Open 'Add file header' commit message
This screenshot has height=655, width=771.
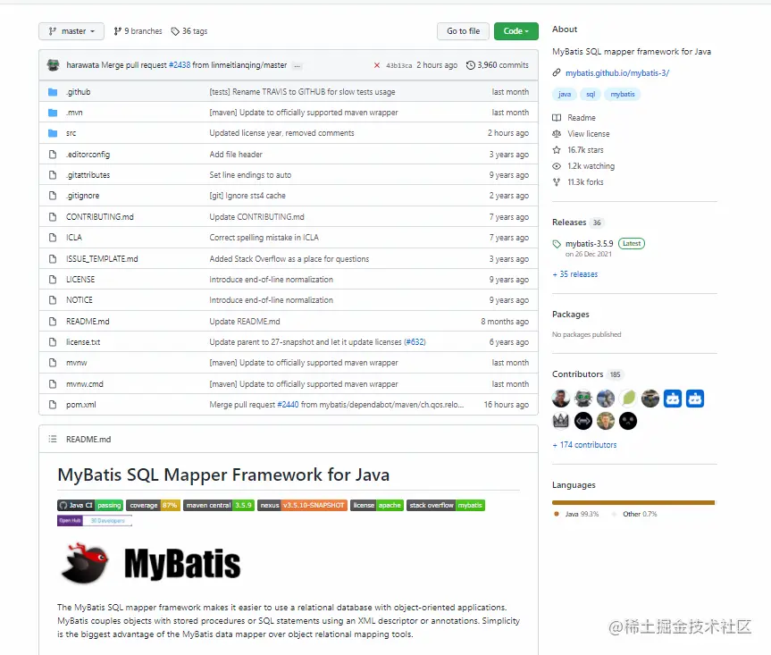(x=236, y=155)
